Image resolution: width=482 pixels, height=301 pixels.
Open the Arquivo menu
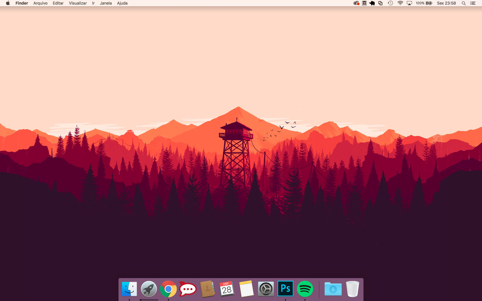coord(40,3)
